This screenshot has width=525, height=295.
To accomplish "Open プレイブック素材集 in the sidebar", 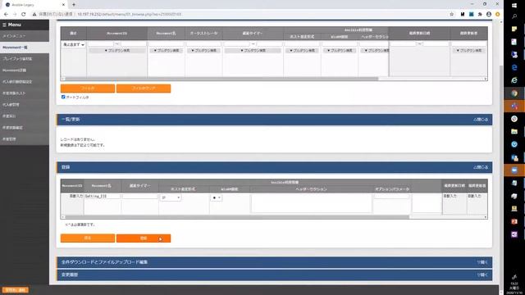I will 25,59.
